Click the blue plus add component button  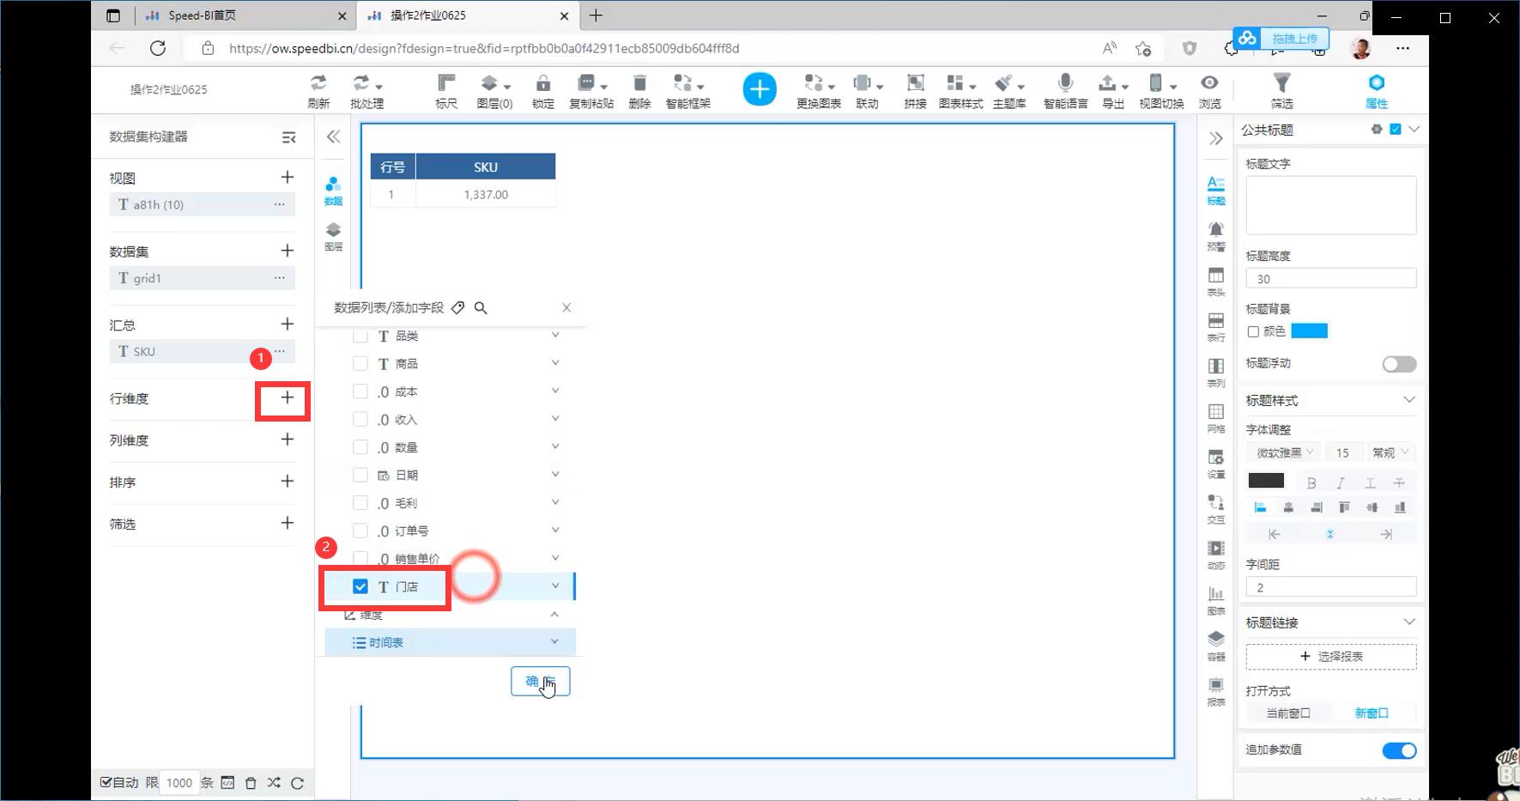click(x=760, y=89)
